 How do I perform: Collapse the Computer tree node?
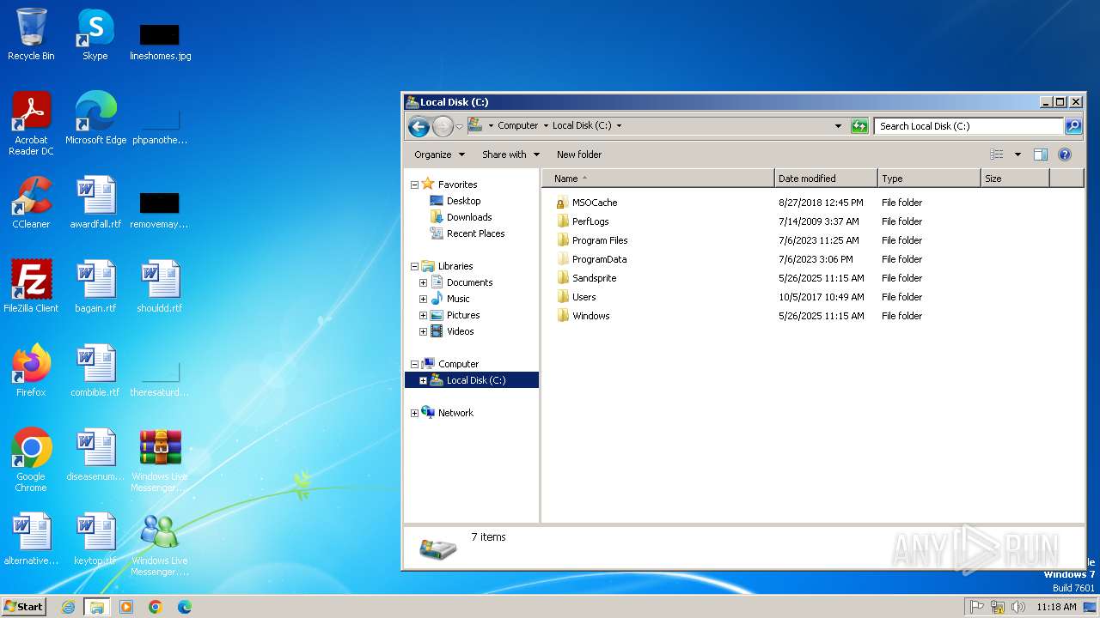pyautogui.click(x=414, y=364)
